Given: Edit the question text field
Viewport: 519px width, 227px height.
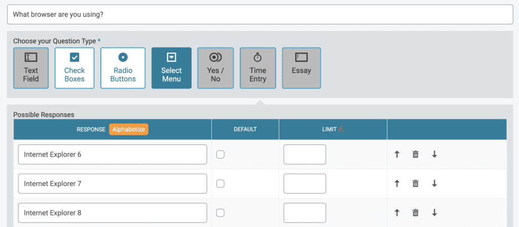Looking at the screenshot, I should coord(260,15).
